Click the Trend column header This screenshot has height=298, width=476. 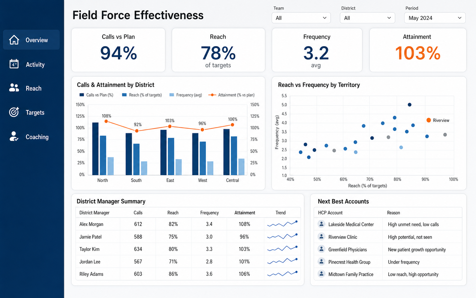click(x=281, y=212)
